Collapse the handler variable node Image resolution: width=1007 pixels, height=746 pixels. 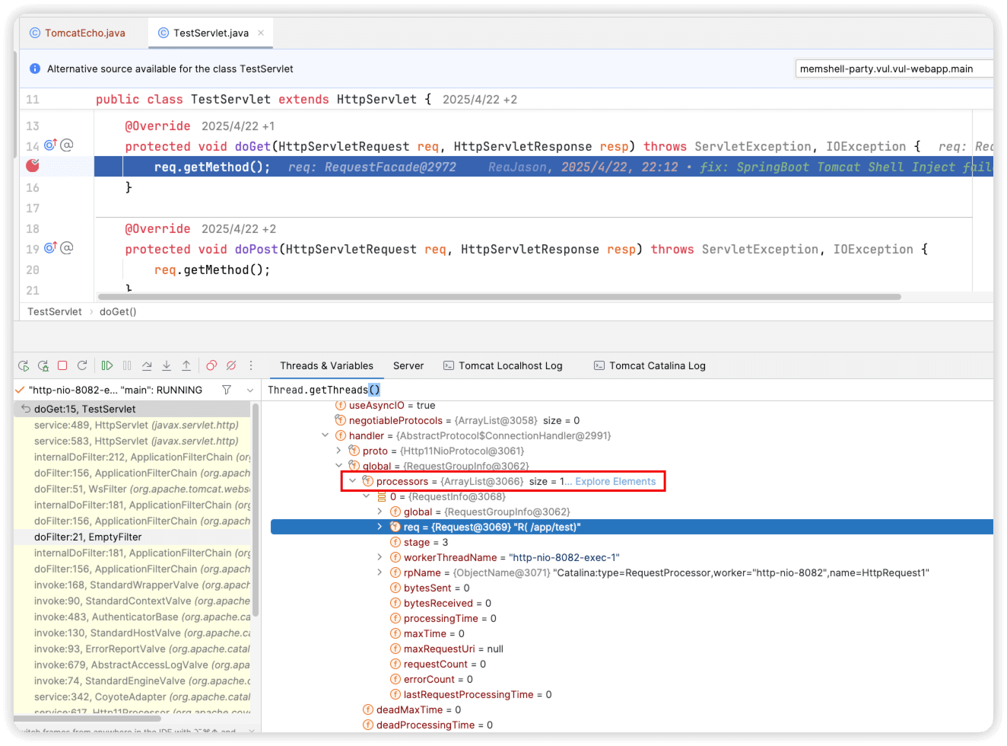[326, 435]
